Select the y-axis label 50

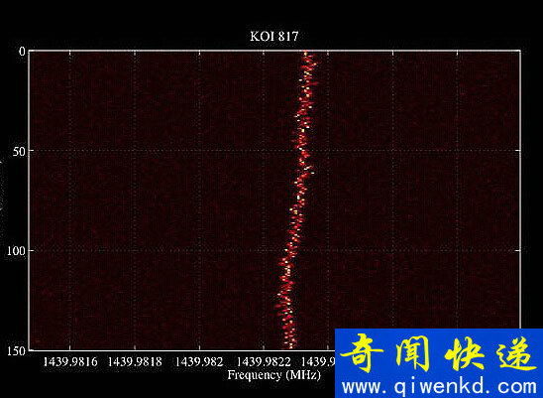19,151
